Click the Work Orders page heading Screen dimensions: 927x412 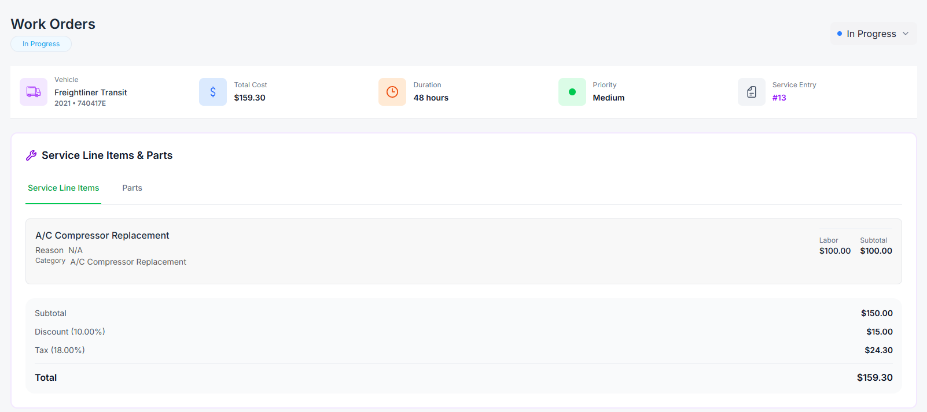tap(53, 24)
